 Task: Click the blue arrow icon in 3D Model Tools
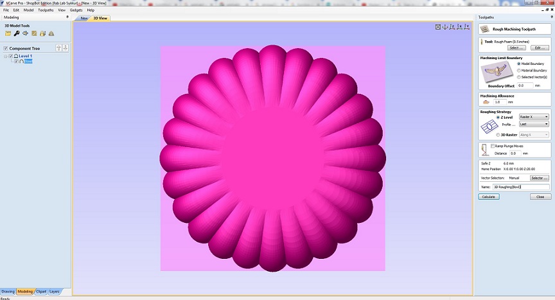(25, 33)
